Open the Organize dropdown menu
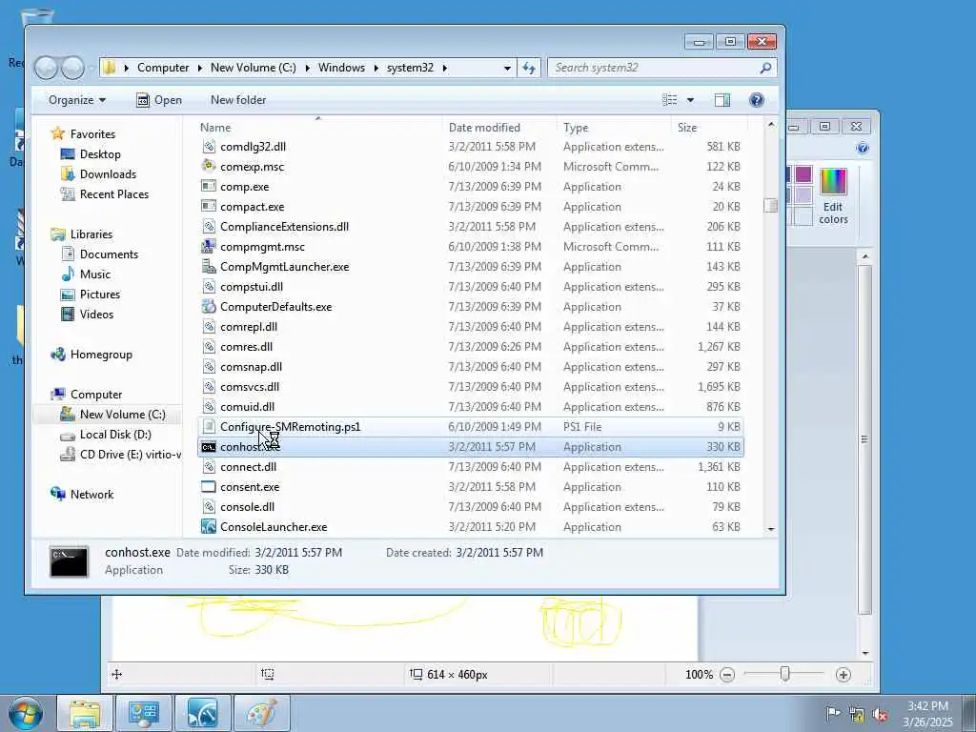This screenshot has width=976, height=732. (77, 100)
